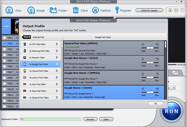Screen dimensions: 187x127
Task: Select to Acer Pad Video category
Action: (x=40, y=84)
